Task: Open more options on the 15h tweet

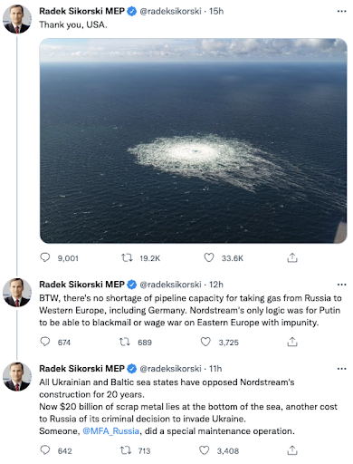Action: [x=341, y=12]
